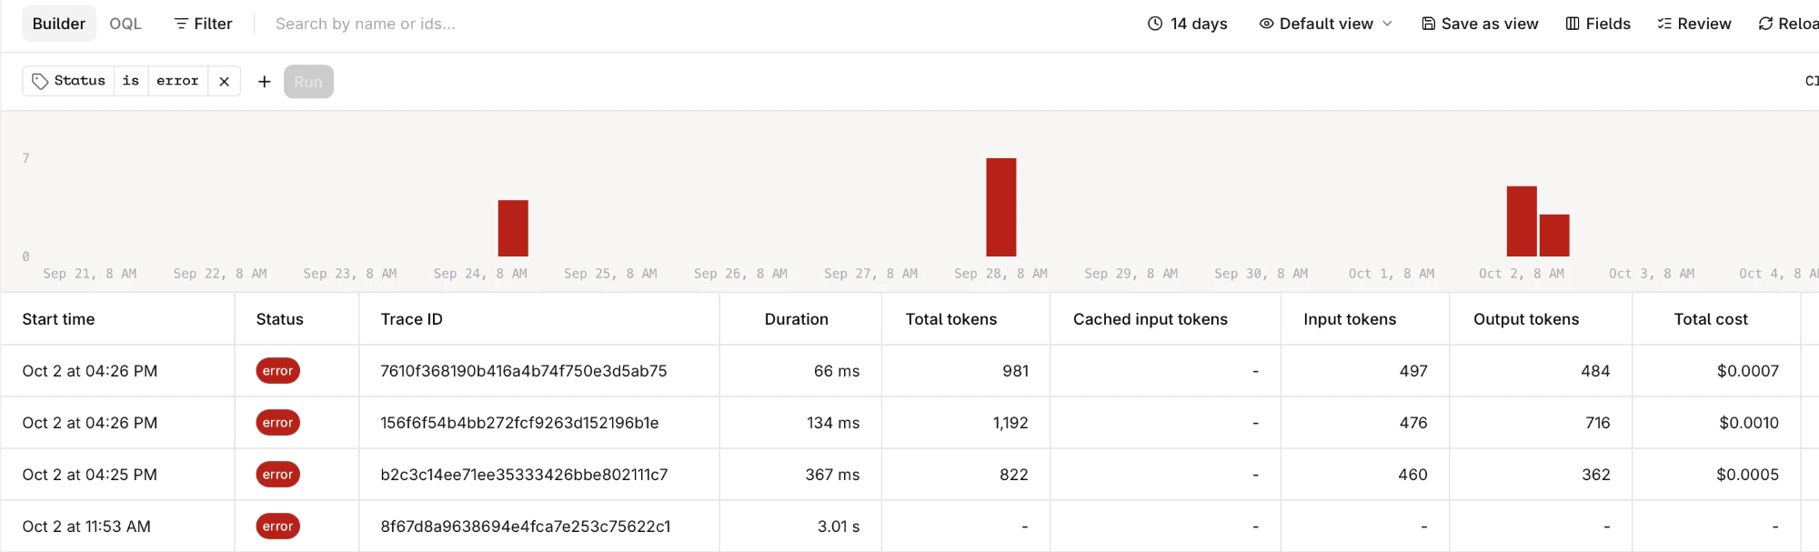The width and height of the screenshot is (1819, 552).
Task: Expand the Default view dropdown
Action: (x=1325, y=24)
